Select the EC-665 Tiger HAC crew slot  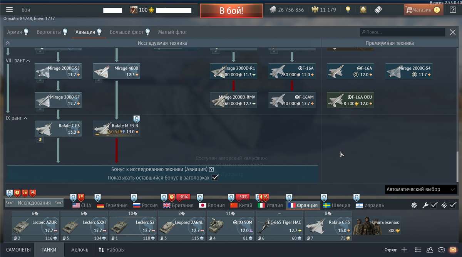280,226
